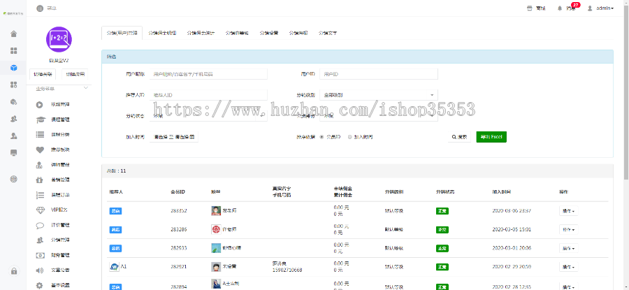
Task: Open the course order list icon above VIP
Action: (x=40, y=195)
